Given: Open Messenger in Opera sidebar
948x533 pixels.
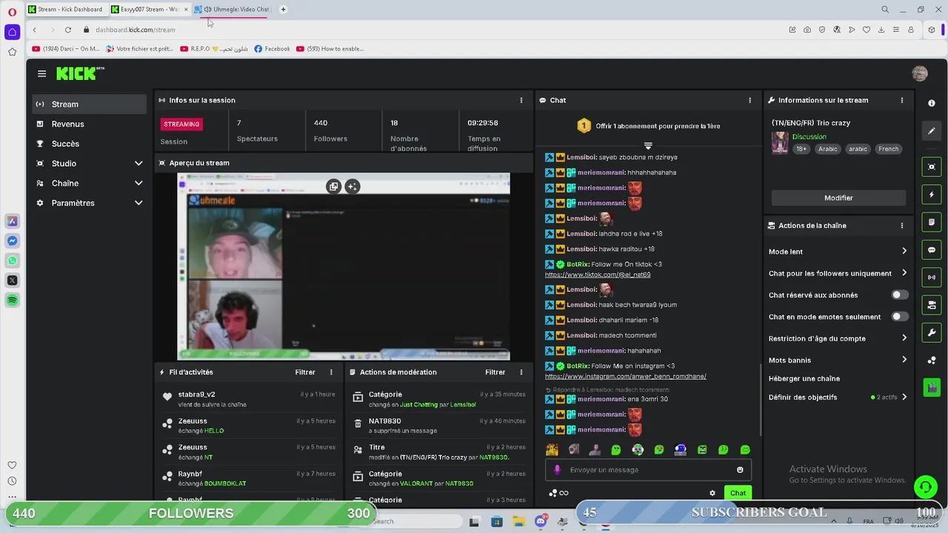Looking at the screenshot, I should 12,241.
